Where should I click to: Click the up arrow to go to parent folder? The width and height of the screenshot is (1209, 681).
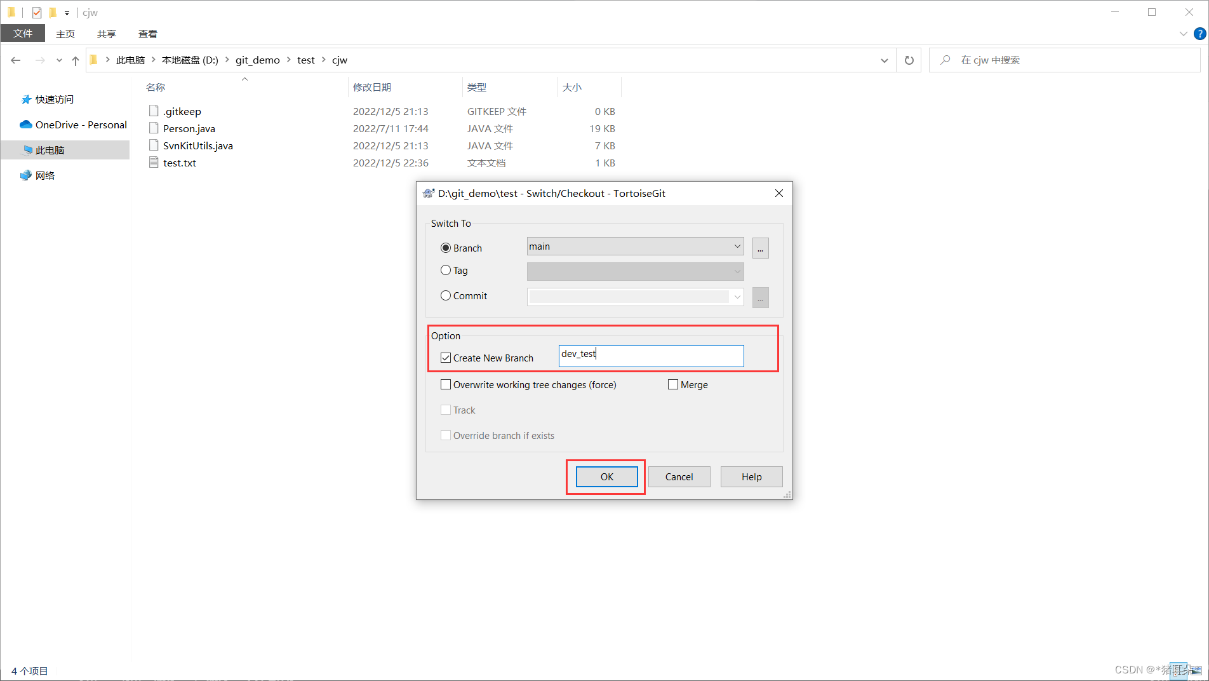(x=75, y=60)
